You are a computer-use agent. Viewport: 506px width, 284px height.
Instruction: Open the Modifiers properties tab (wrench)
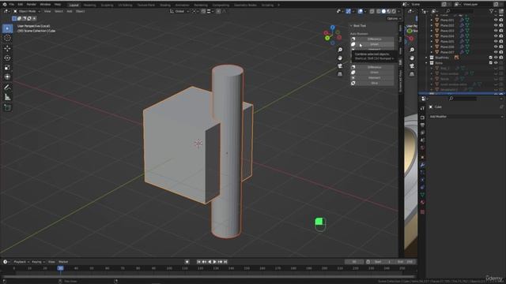422,165
